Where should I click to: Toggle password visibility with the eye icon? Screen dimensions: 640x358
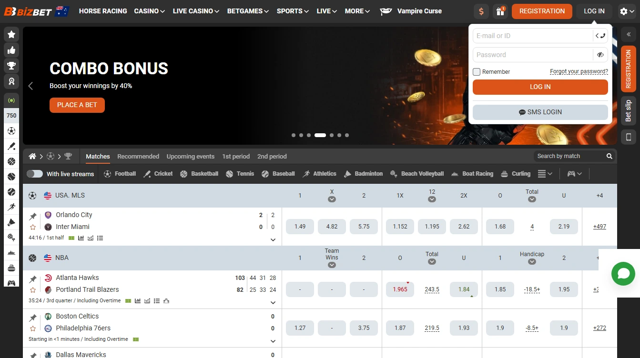pyautogui.click(x=600, y=55)
